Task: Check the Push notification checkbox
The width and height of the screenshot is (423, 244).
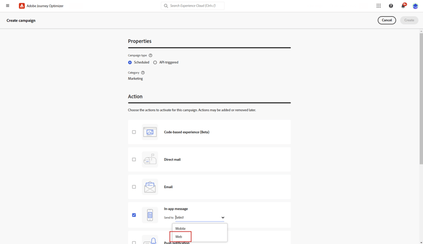Action: click(x=134, y=243)
